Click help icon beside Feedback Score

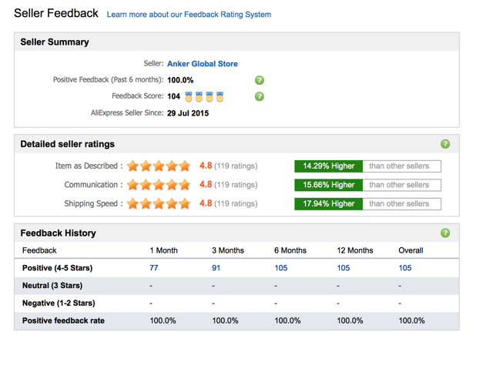pyautogui.click(x=260, y=96)
